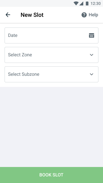103x183 pixels.
Task: Tap the Date placeholder label
Action: coord(13,35)
